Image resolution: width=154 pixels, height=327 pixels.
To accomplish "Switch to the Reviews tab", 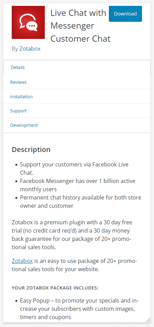I will (x=77, y=82).
